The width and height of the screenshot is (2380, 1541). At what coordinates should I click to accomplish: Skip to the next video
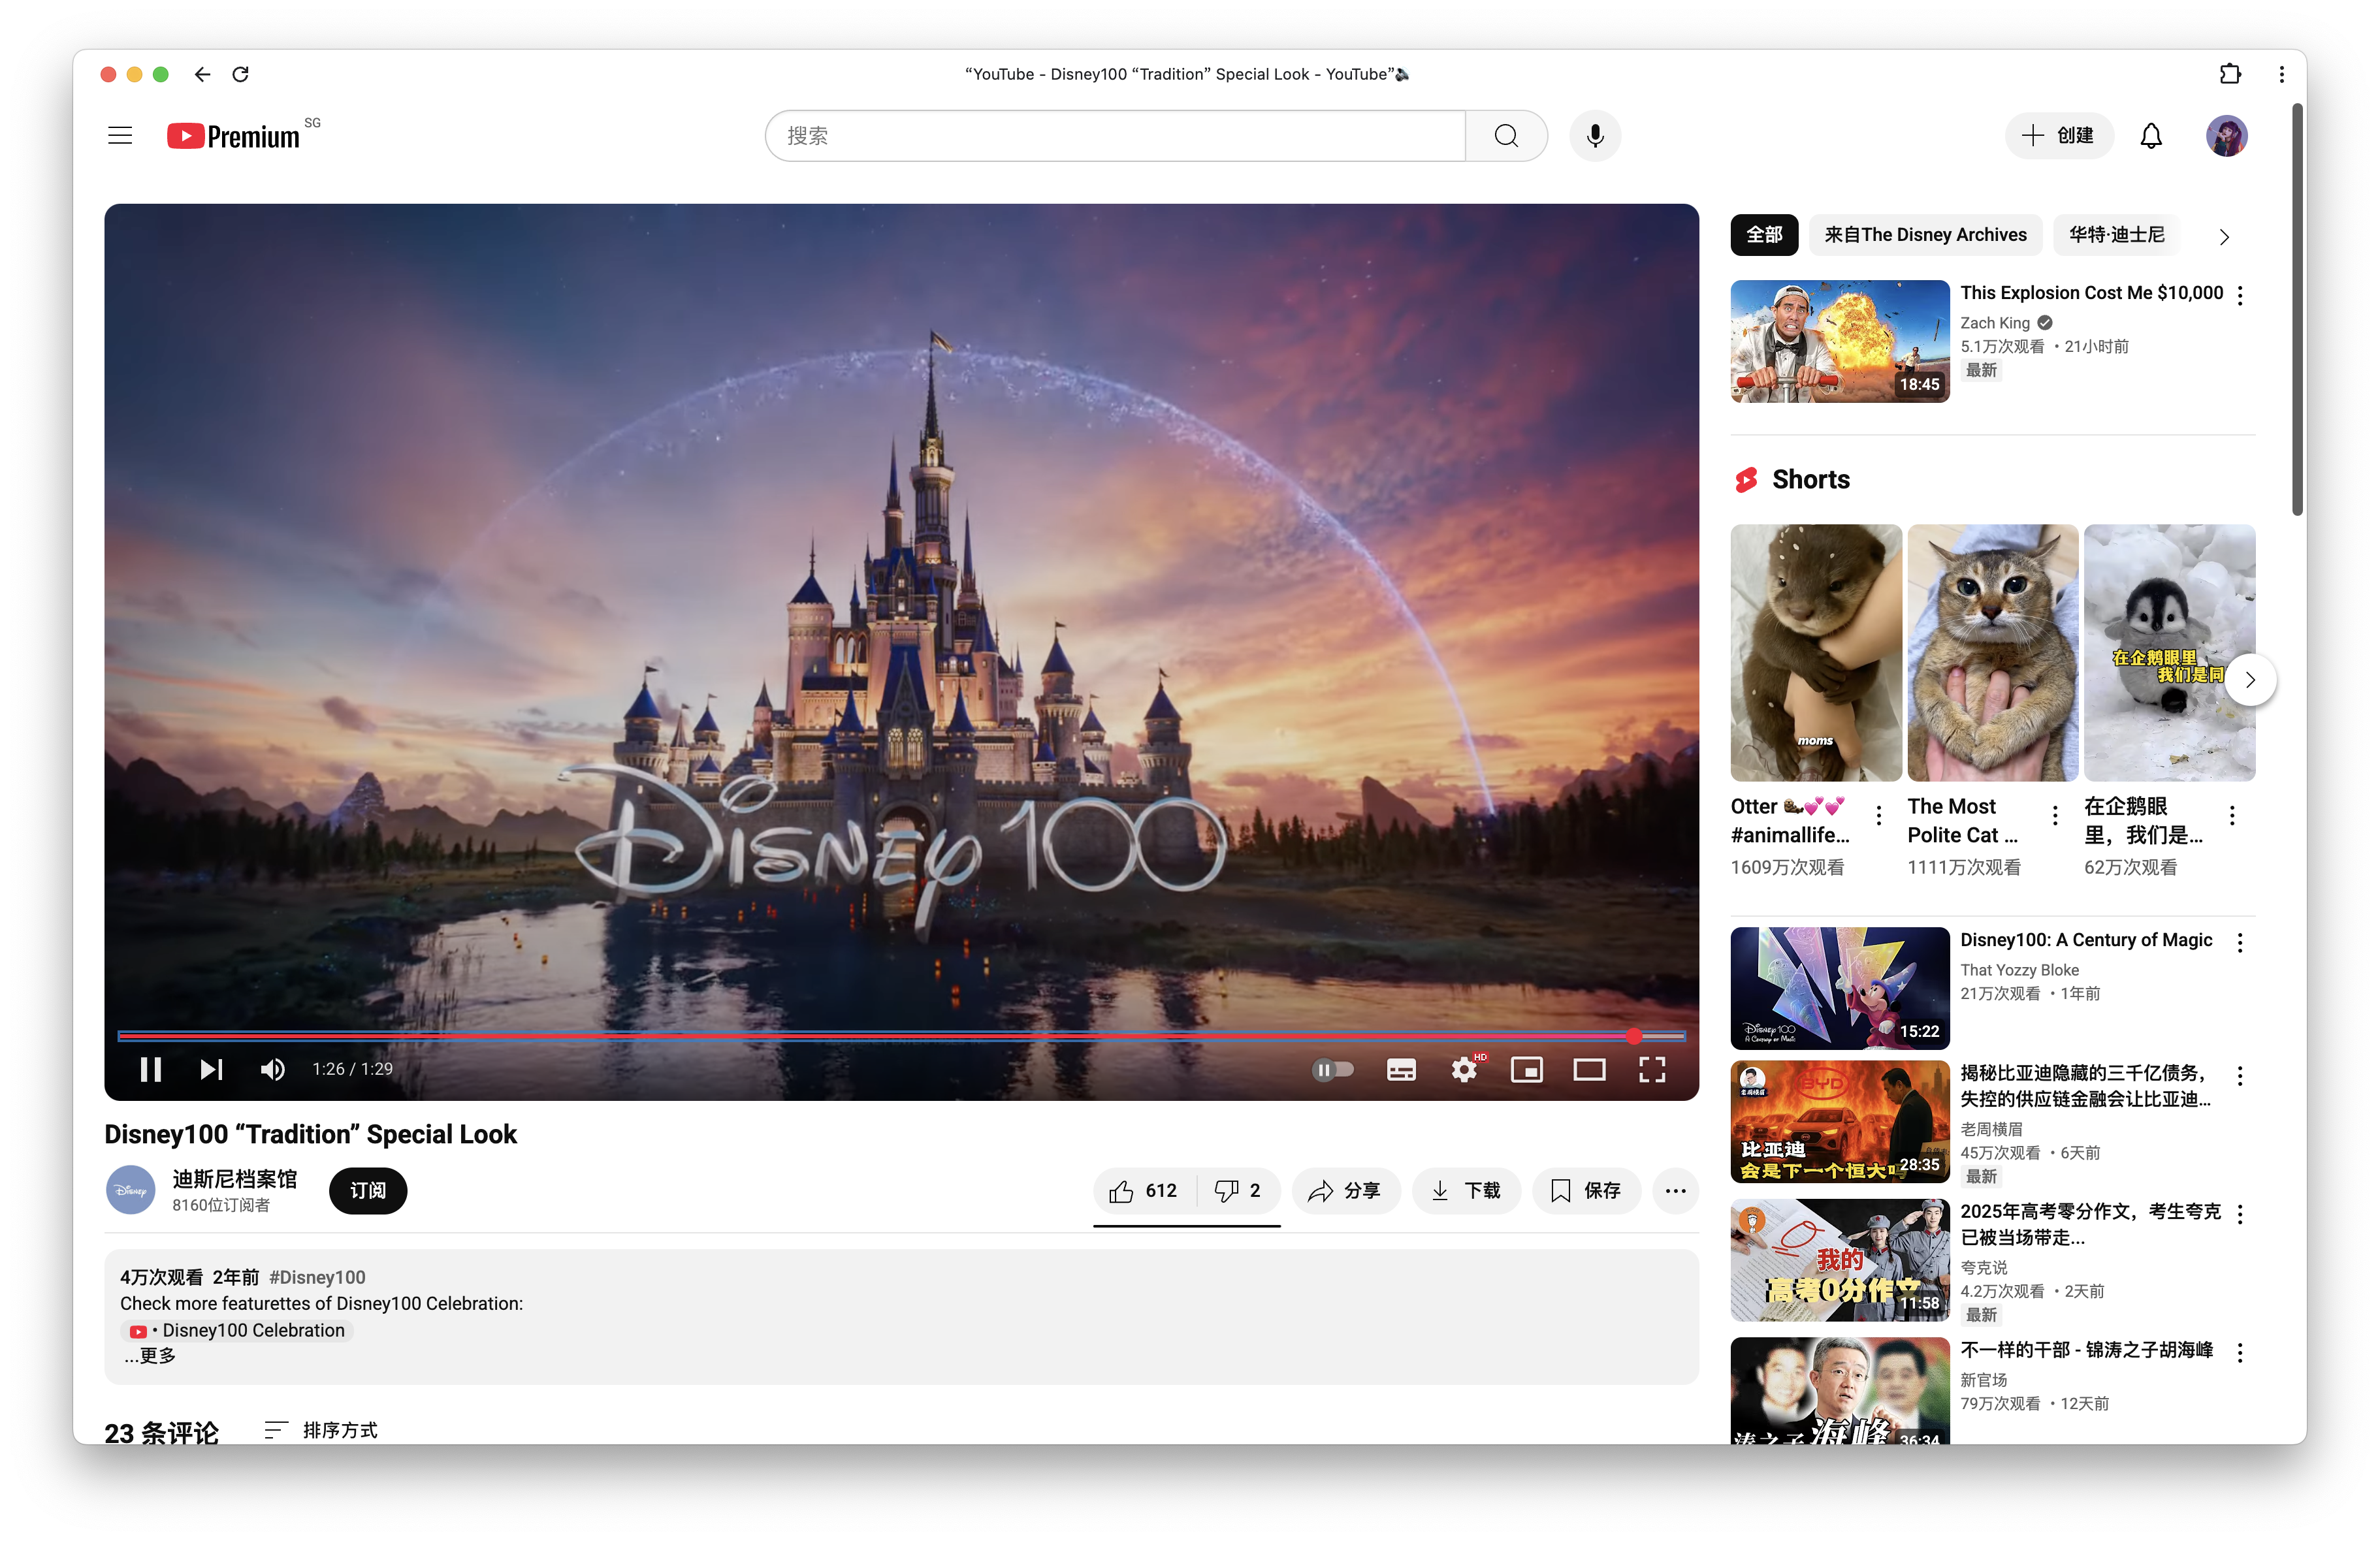point(211,1069)
